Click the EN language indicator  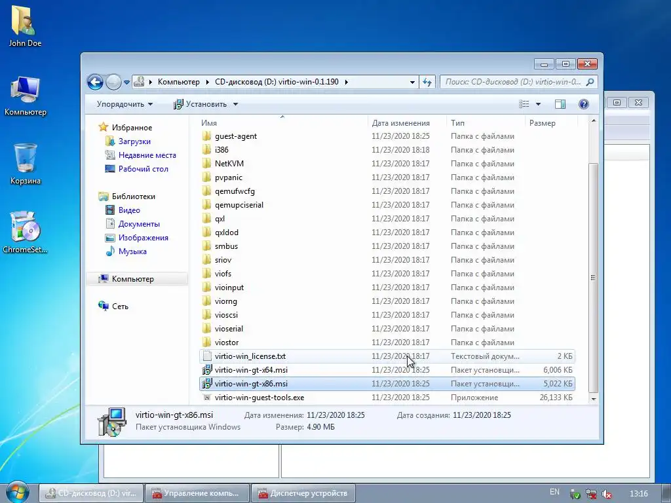click(x=554, y=493)
